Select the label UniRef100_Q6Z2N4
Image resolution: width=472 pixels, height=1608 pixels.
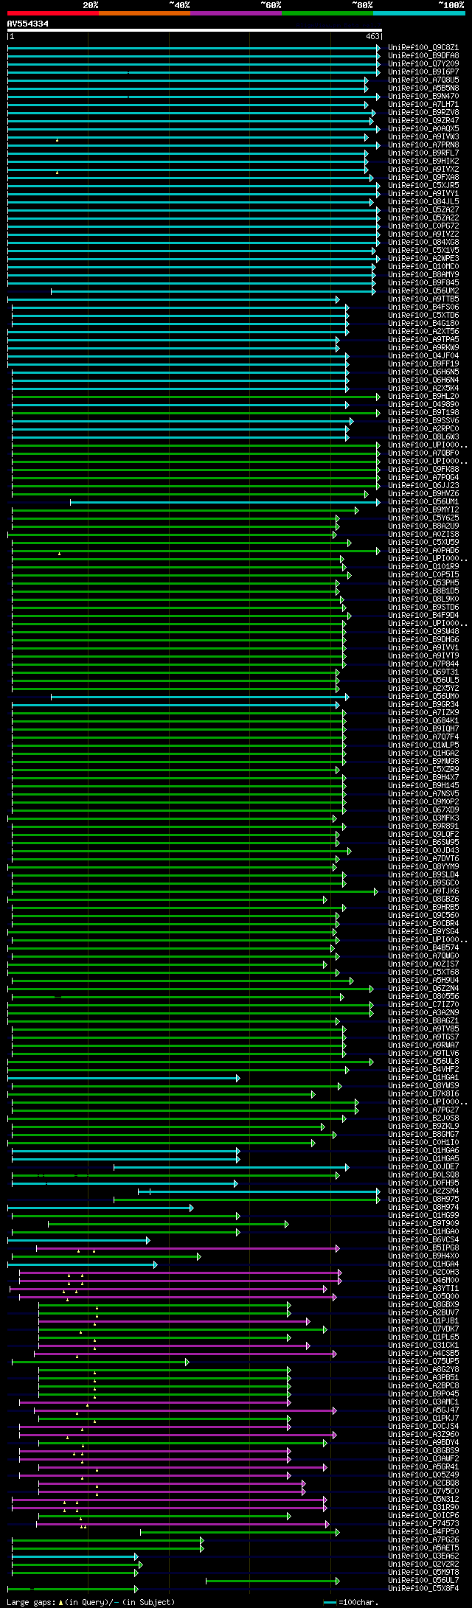423,989
